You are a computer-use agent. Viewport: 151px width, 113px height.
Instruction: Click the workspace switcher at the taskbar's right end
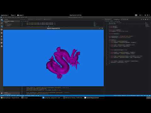148,98
